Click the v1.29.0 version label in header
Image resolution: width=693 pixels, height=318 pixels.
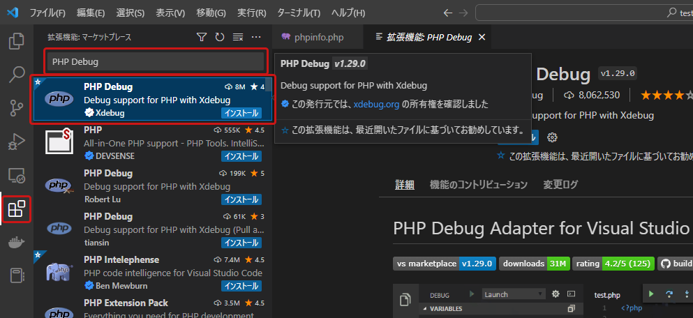point(618,73)
